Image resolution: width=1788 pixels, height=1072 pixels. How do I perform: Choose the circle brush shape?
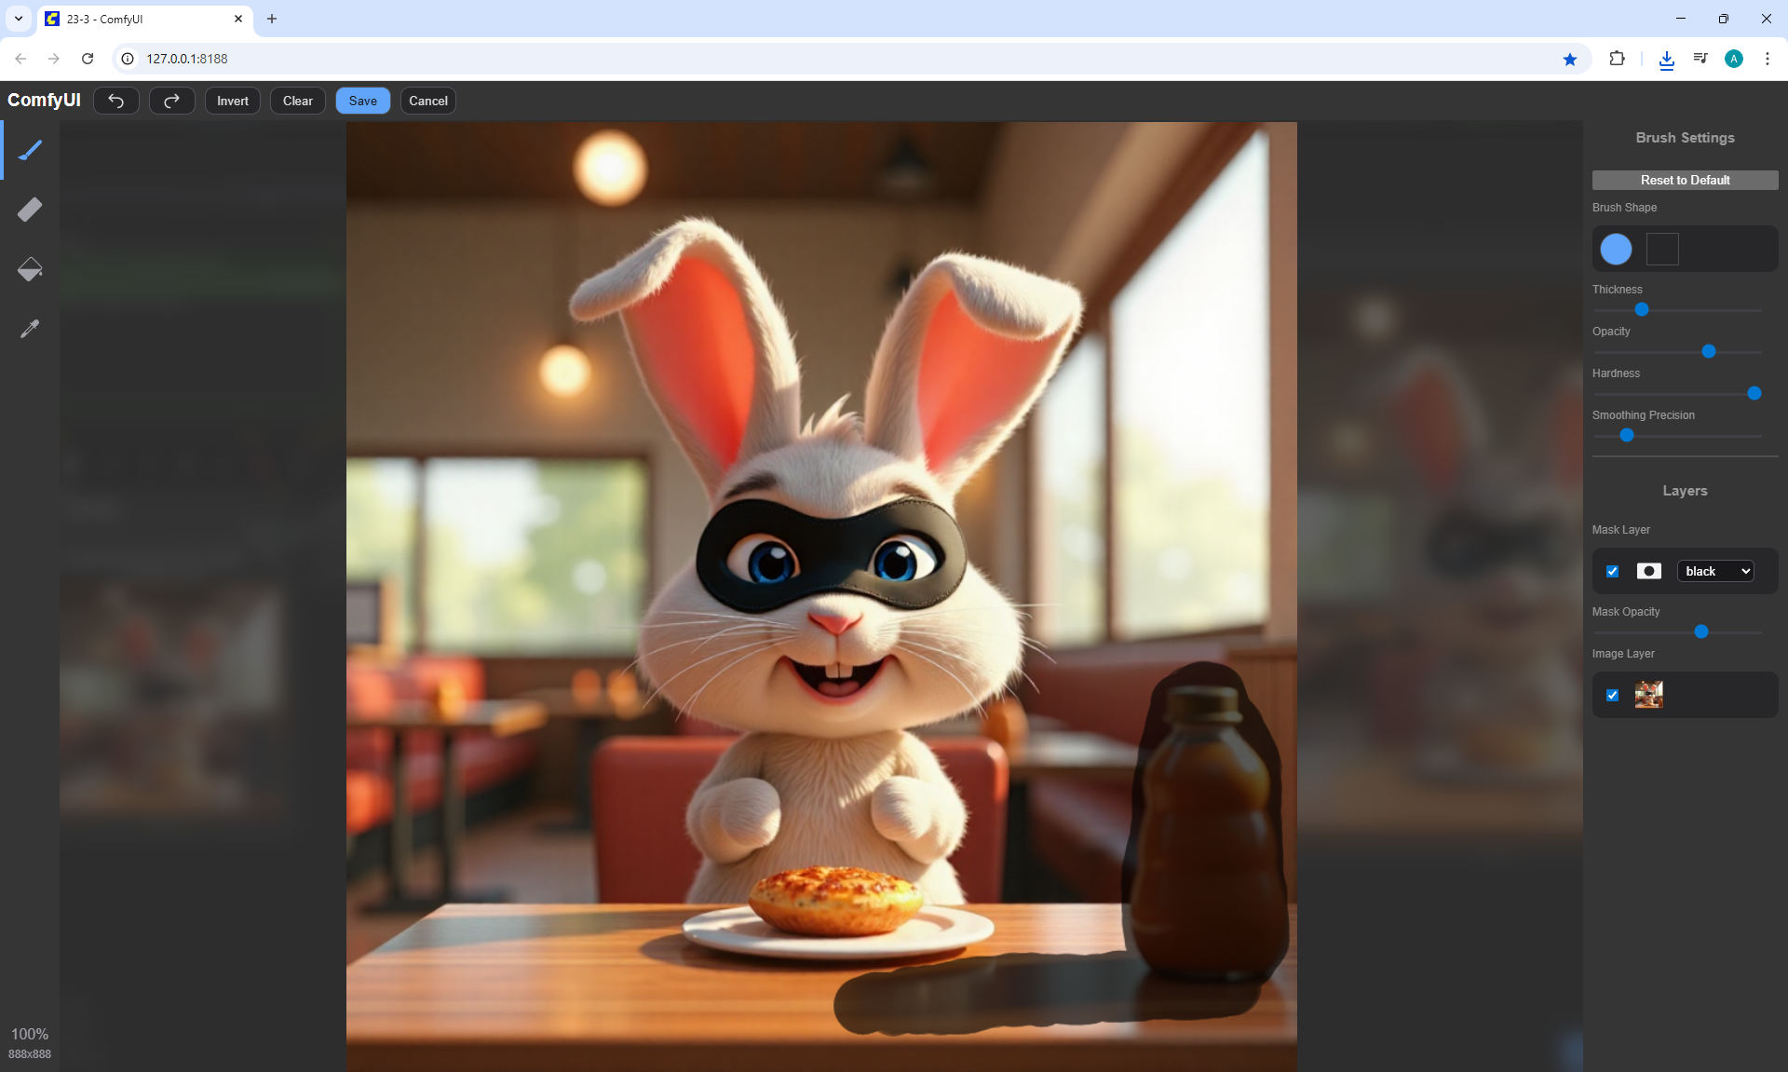pos(1616,249)
